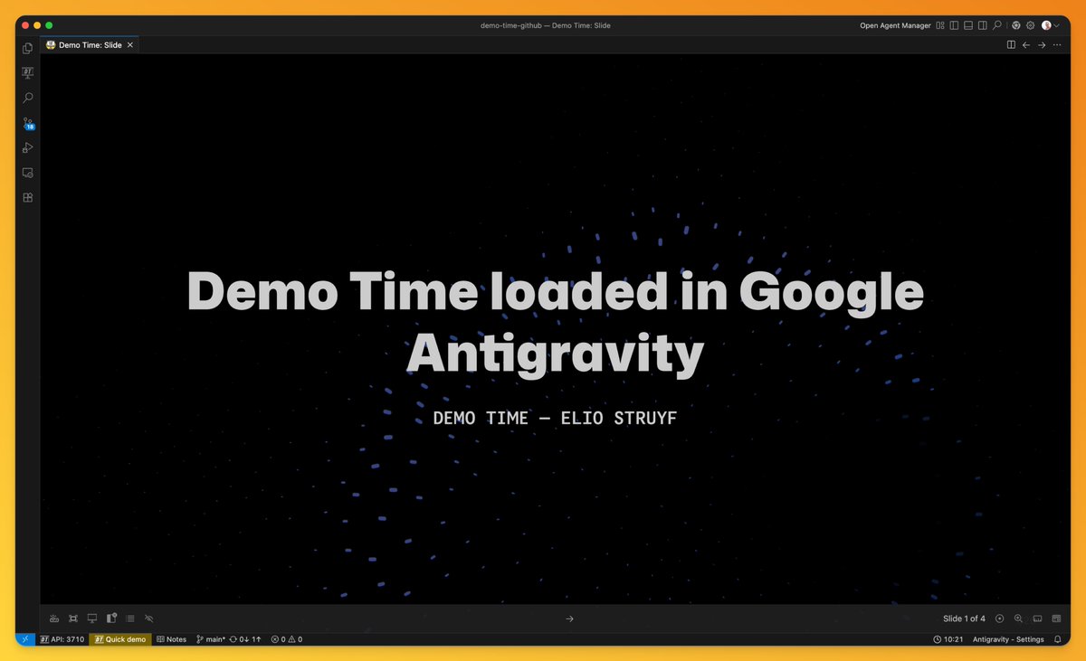Open the Demo Time panel in the activity bar
The height and width of the screenshot is (661, 1086).
(x=27, y=72)
